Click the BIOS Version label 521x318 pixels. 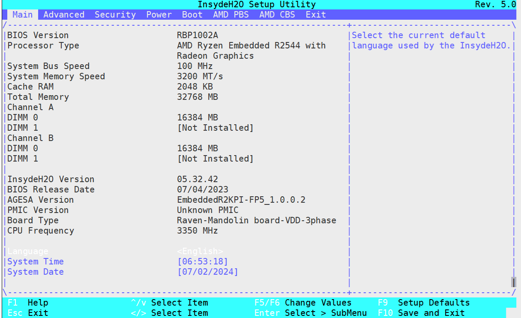[x=38, y=35]
